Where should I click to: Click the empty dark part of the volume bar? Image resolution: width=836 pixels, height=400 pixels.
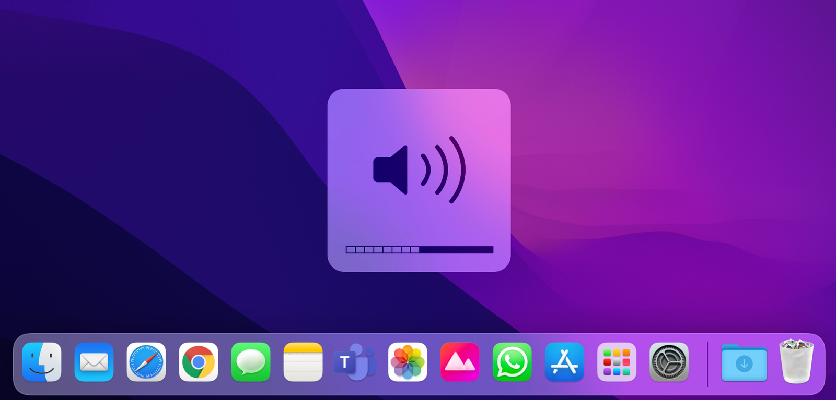pos(456,250)
